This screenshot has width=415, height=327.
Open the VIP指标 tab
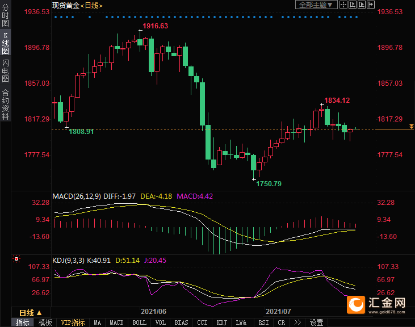click(x=73, y=322)
